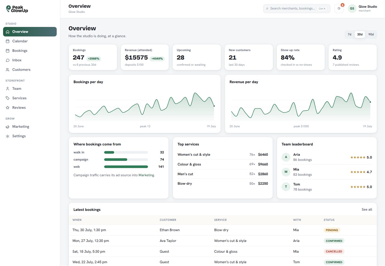The image size is (385, 266).
Task: Click the Bookings icon in sidebar
Action: (8, 51)
